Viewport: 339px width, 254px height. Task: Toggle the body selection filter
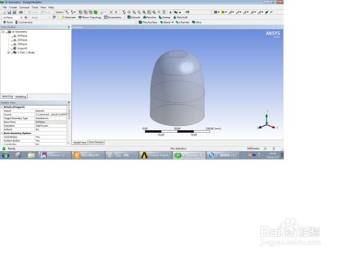(x=96, y=12)
